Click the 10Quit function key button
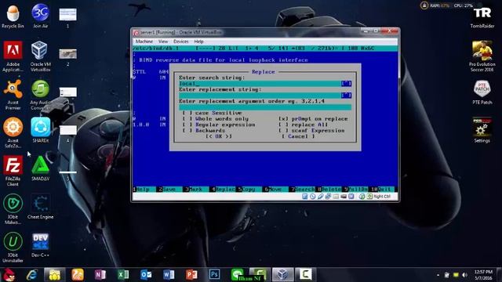This screenshot has height=282, width=502. pyautogui.click(x=382, y=190)
